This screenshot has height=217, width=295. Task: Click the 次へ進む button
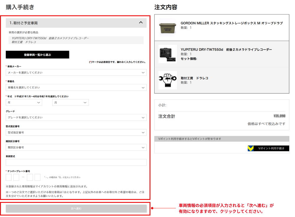coord(76,208)
